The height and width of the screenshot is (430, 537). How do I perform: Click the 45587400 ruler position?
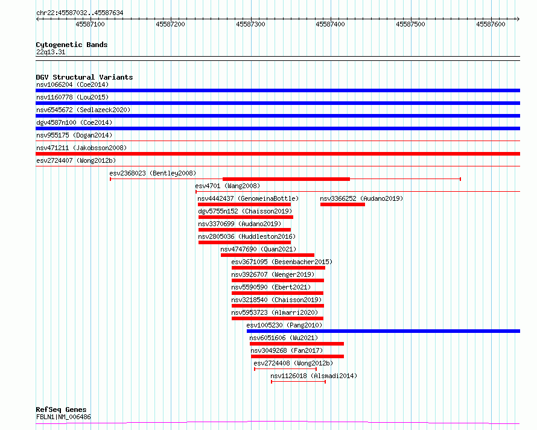[x=330, y=24]
